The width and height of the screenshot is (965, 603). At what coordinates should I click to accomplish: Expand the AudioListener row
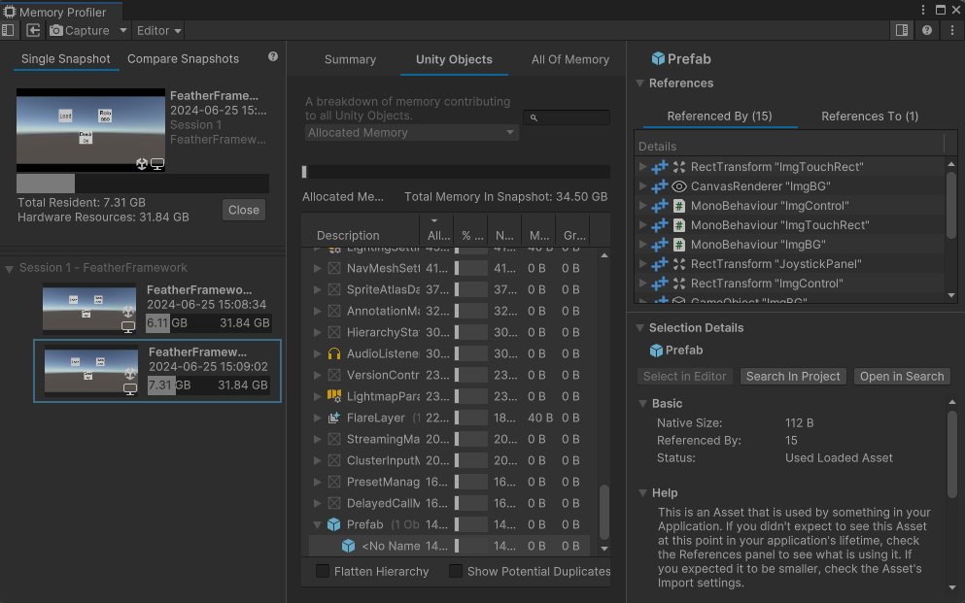click(317, 353)
